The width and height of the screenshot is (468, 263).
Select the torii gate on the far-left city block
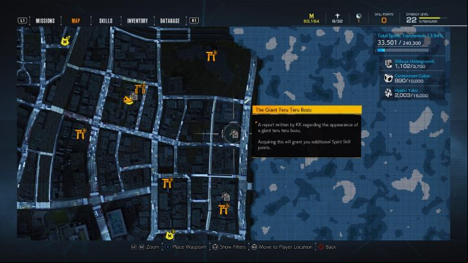(x=80, y=133)
